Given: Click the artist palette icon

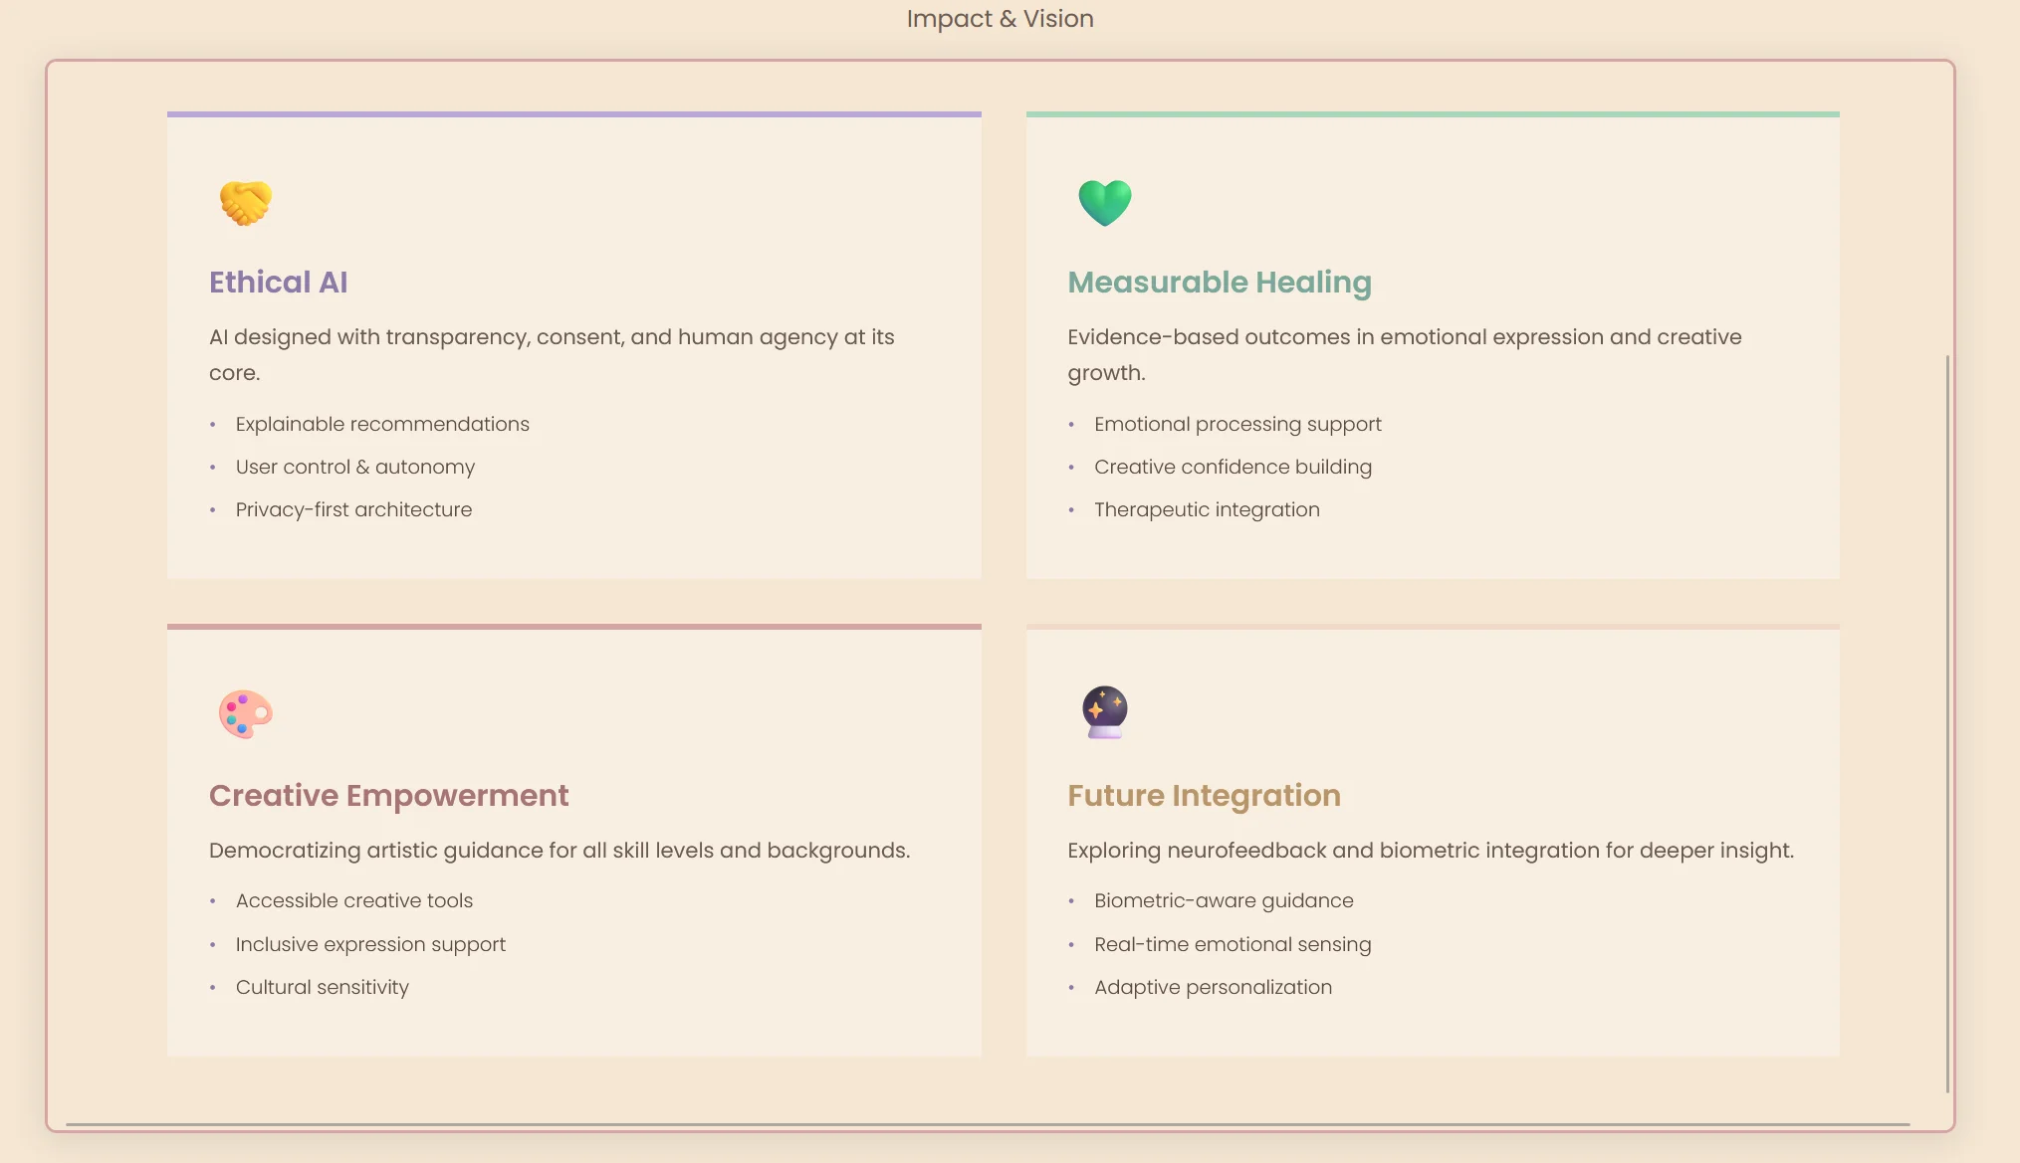Looking at the screenshot, I should 245,713.
